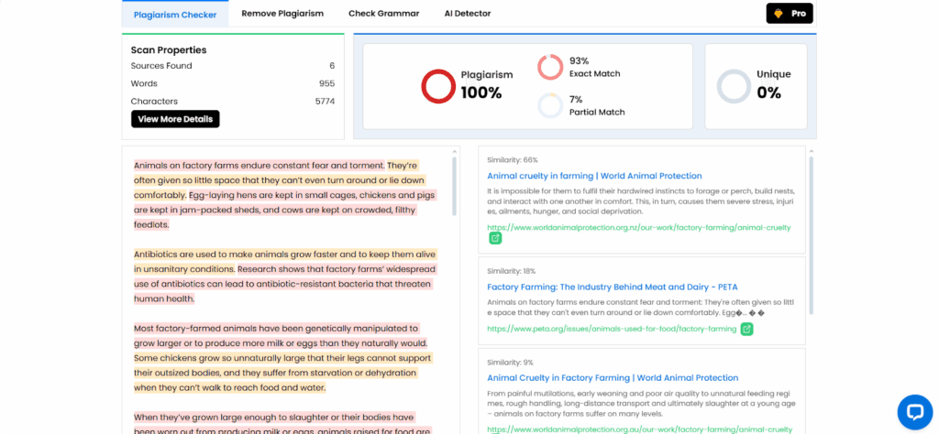This screenshot has width=939, height=434.
Task: Click the 'Egg-laying hens are kept in small cages' sentence
Action: pyautogui.click(x=285, y=210)
